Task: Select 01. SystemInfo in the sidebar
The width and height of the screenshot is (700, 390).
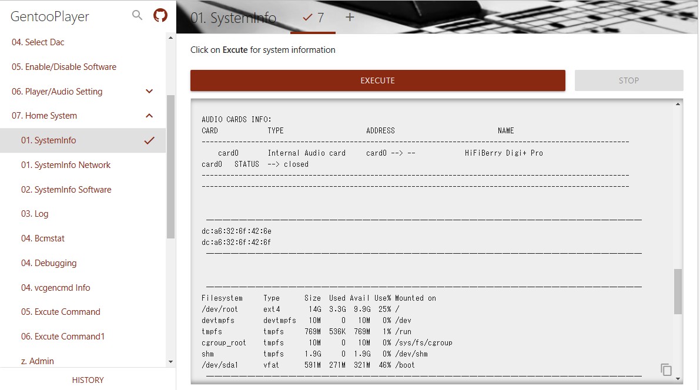Action: 83,140
